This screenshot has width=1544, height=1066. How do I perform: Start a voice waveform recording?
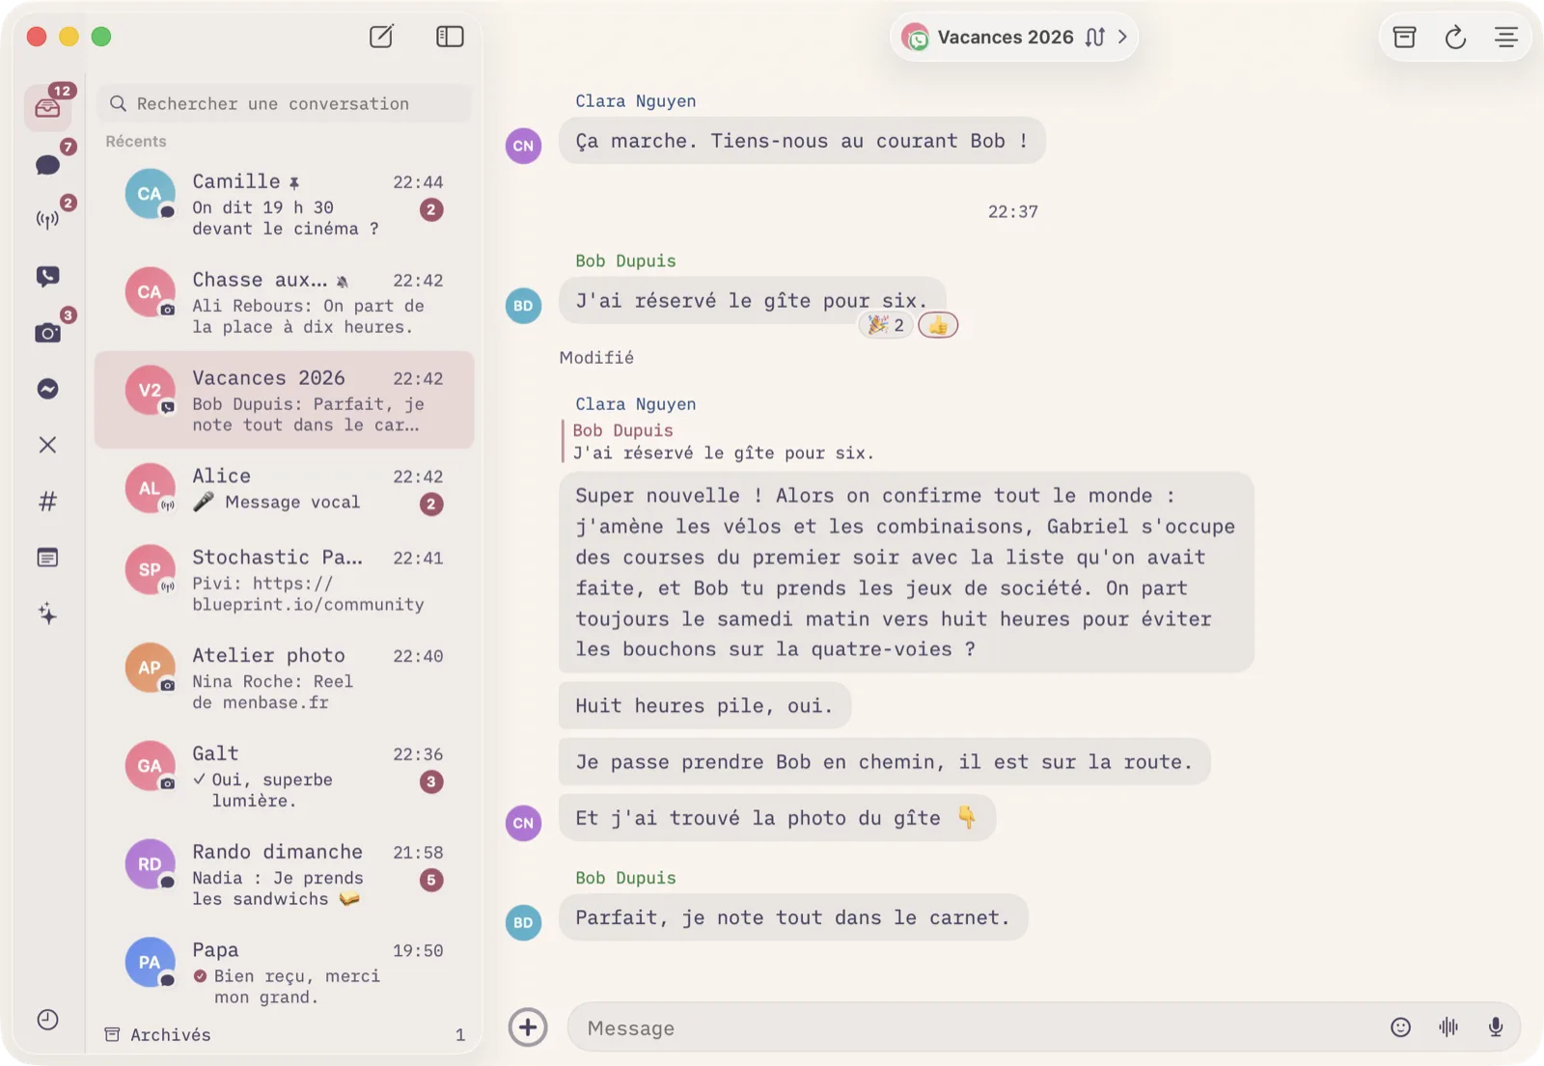1448,1027
